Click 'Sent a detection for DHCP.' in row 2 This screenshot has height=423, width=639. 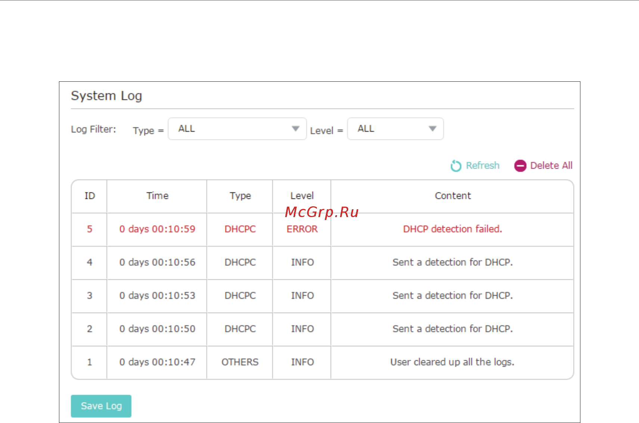[453, 329]
